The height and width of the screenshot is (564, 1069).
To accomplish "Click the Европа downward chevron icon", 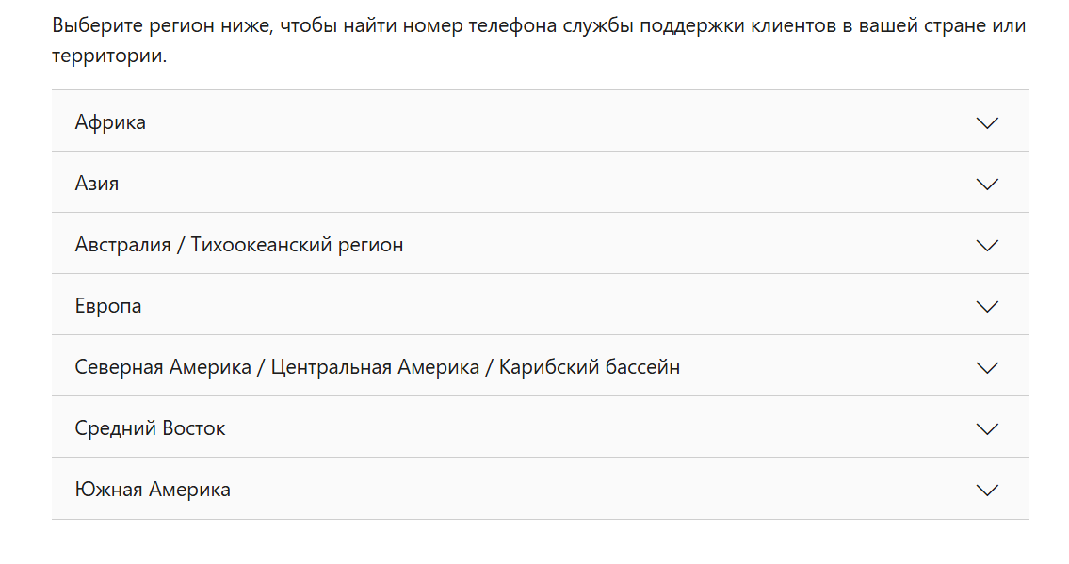I will point(986,306).
